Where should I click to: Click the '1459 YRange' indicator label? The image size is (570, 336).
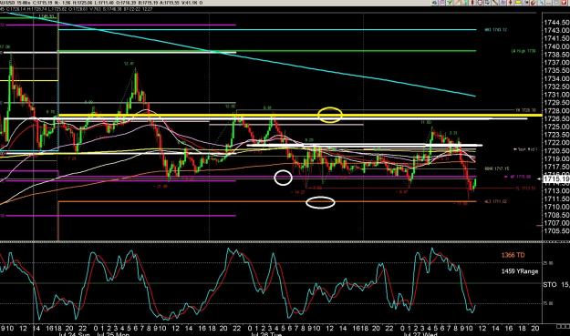[520, 271]
